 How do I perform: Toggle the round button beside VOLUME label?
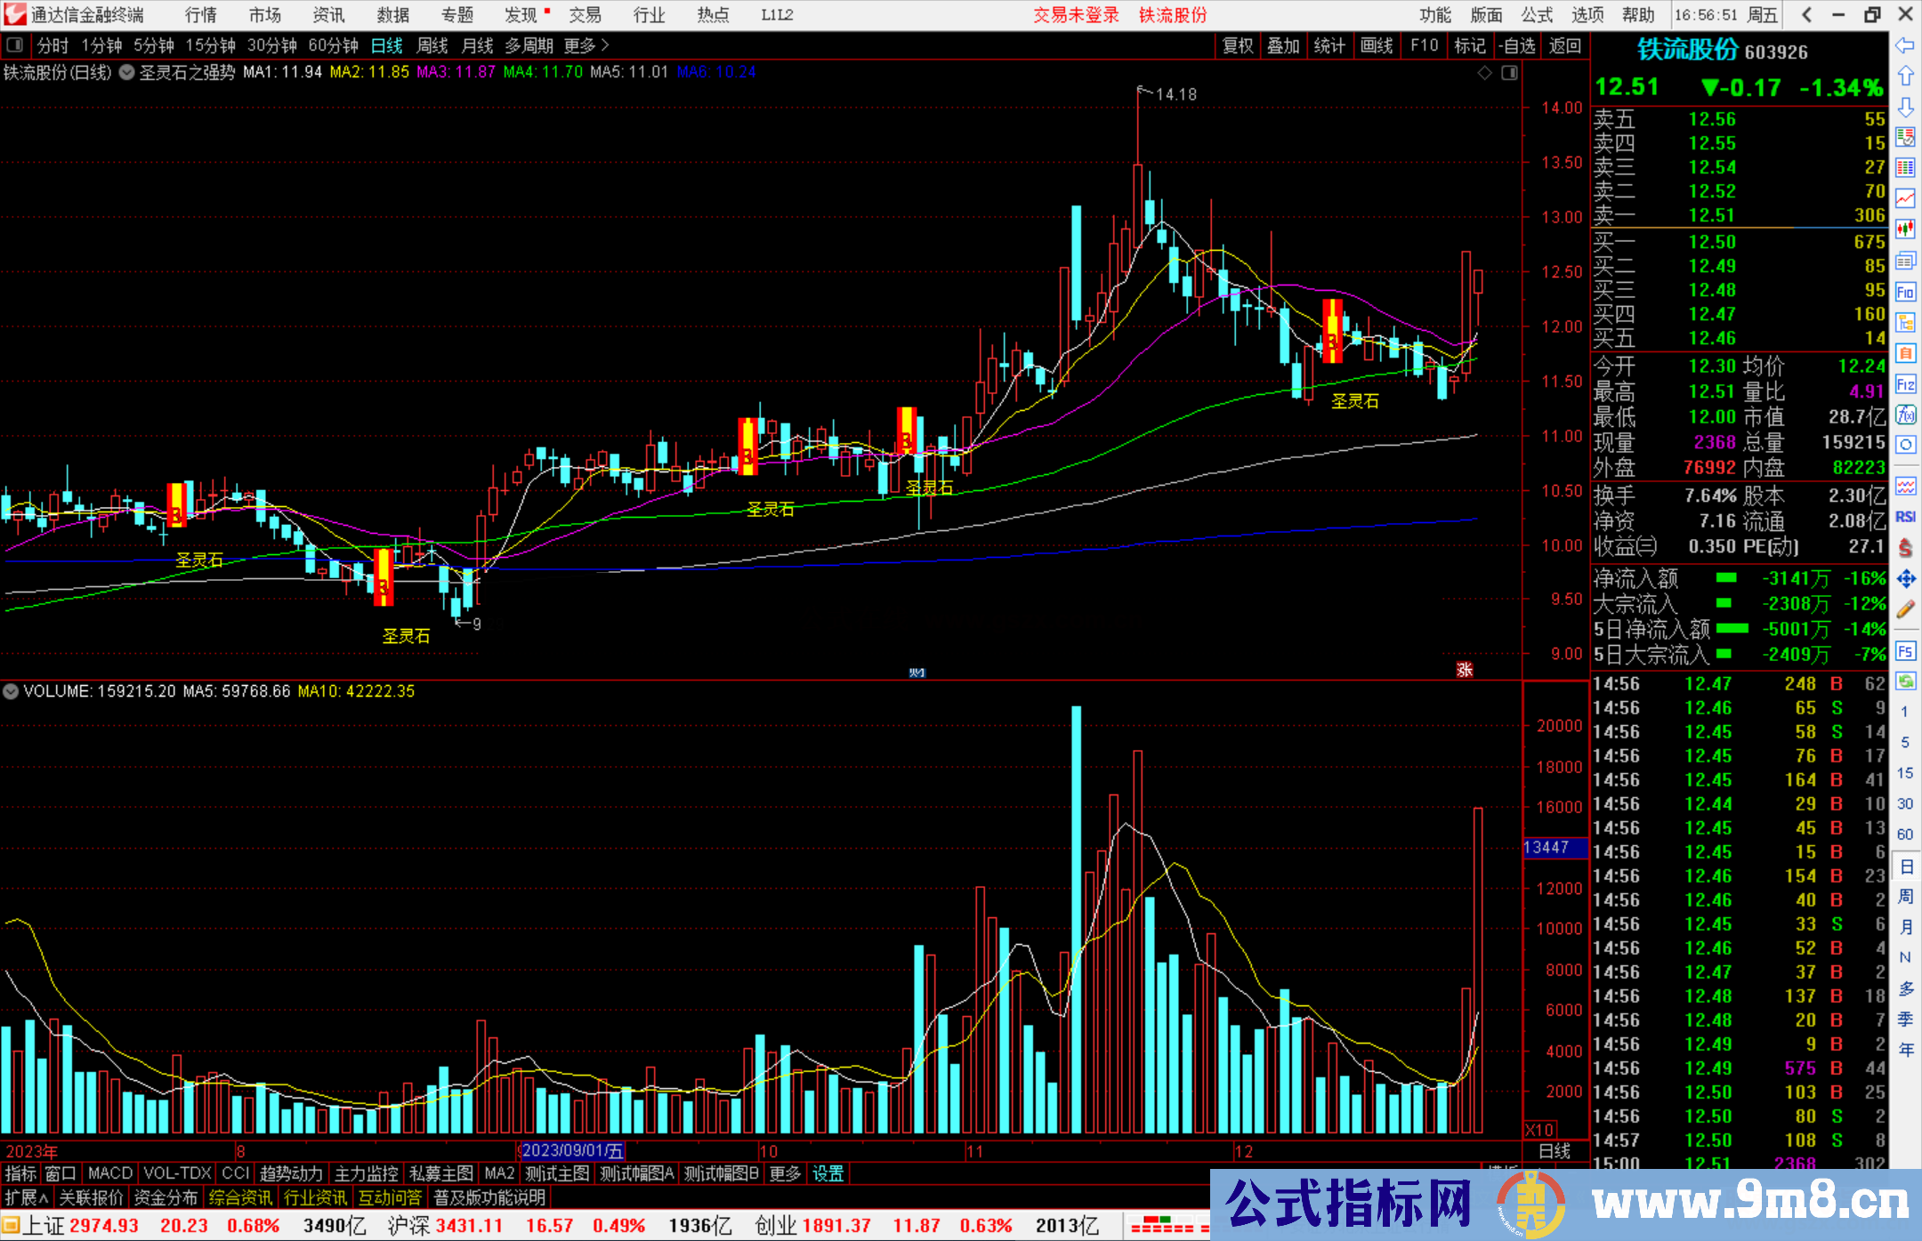coord(11,691)
